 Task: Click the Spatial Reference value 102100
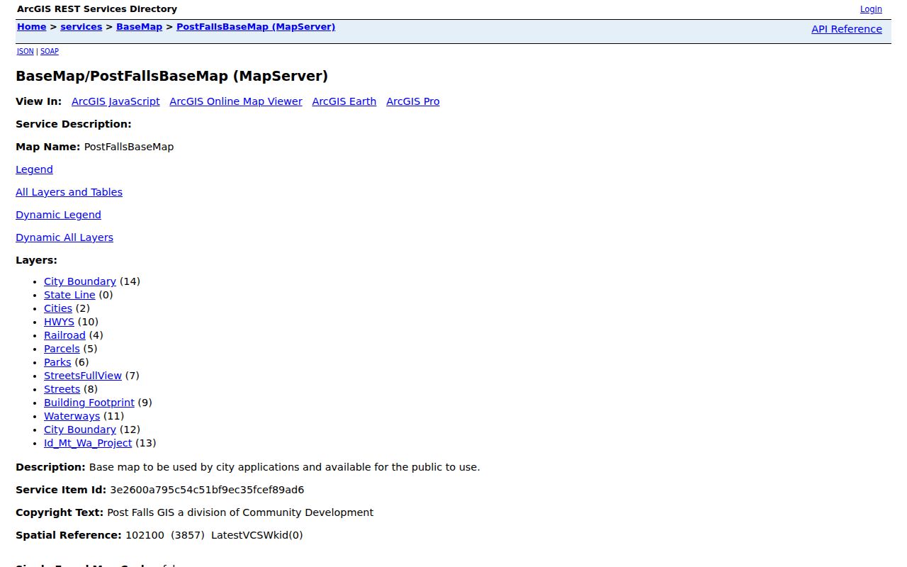click(x=145, y=535)
